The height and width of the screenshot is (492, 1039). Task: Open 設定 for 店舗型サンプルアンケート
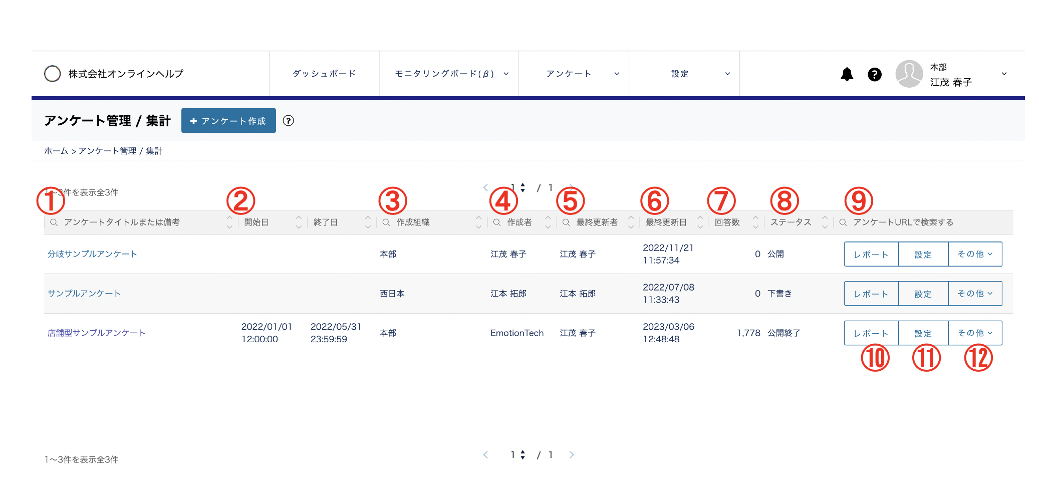point(923,333)
